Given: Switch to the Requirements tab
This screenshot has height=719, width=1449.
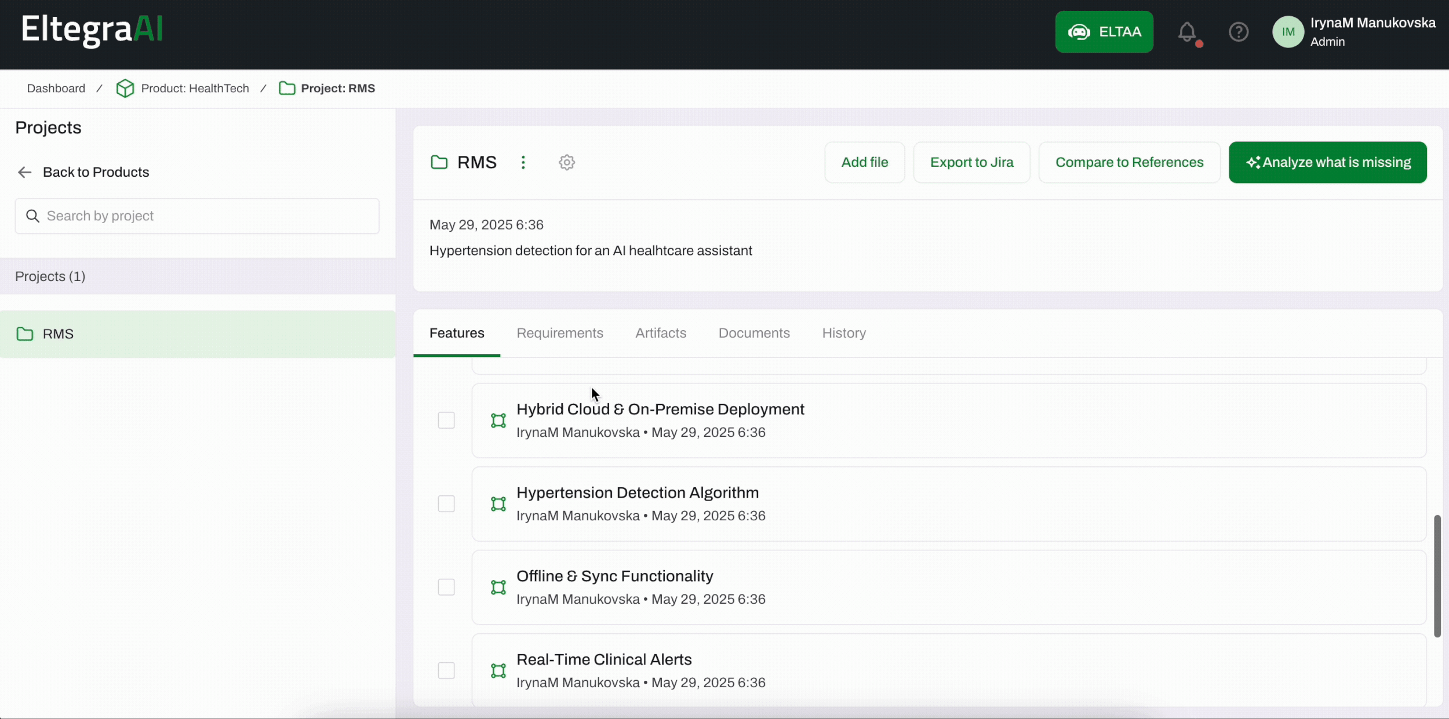Looking at the screenshot, I should click(x=559, y=333).
